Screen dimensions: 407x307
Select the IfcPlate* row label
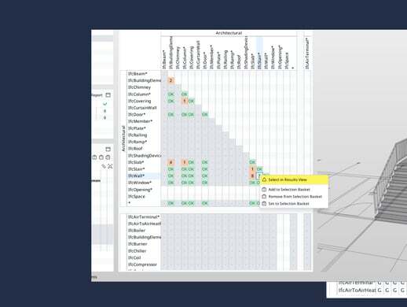point(137,128)
